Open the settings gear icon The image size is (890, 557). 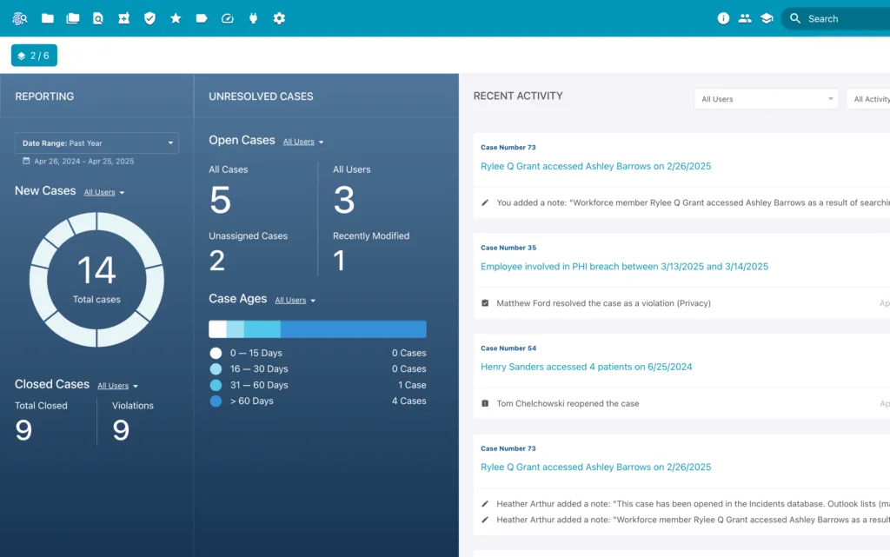tap(279, 18)
